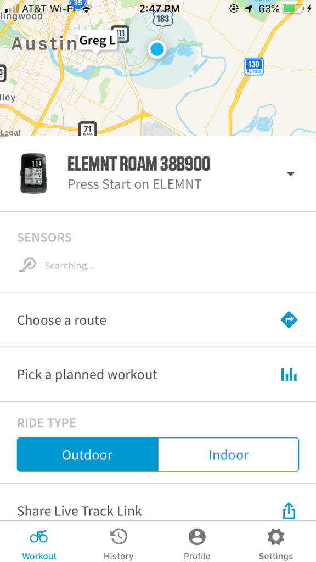Viewport: 316px width, 562px height.
Task: Tap the Live Track share icon
Action: pyautogui.click(x=289, y=510)
